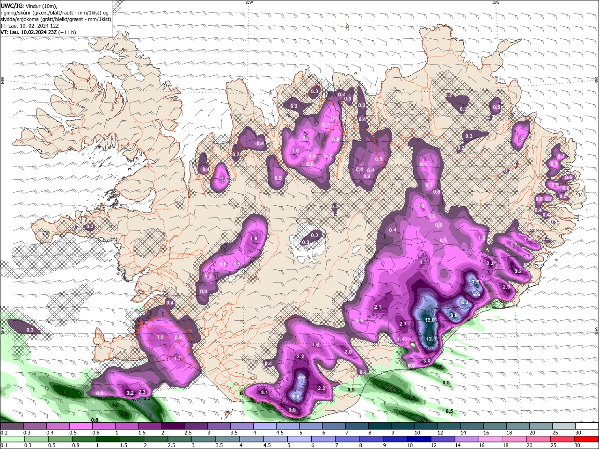Click the '12.5' peak snowfall value
The height and width of the screenshot is (449, 599).
point(431,339)
